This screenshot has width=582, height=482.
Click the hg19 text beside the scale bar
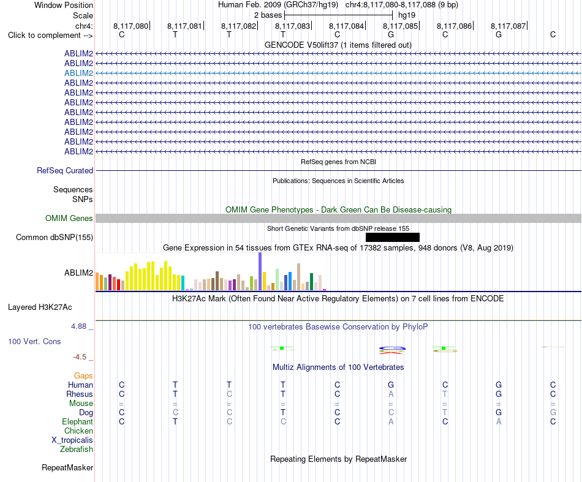point(406,15)
